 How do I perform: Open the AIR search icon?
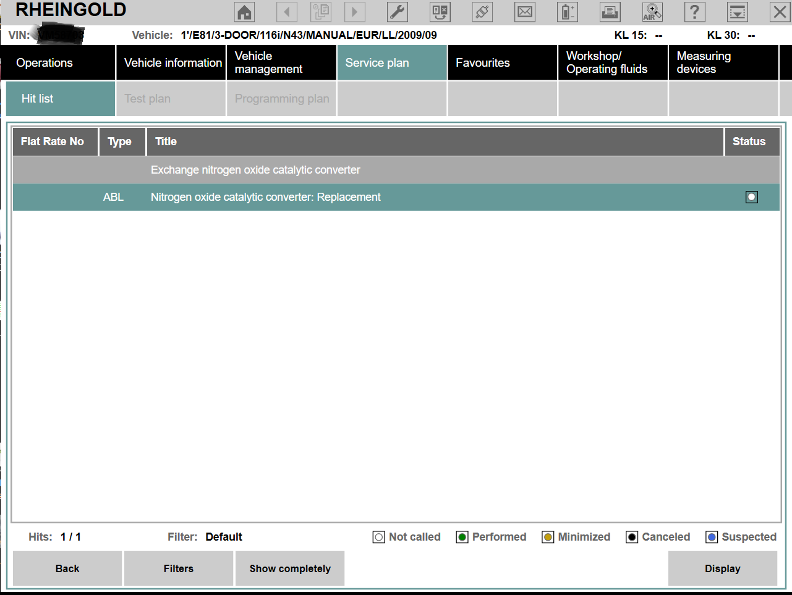coord(652,12)
